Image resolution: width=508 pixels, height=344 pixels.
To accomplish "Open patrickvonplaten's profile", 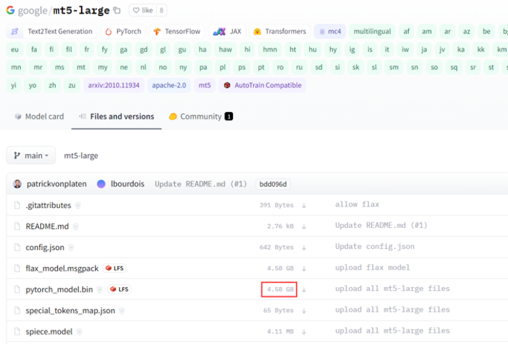I will point(56,184).
